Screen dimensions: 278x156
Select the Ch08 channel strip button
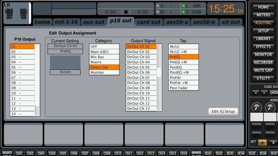click(x=96, y=153)
